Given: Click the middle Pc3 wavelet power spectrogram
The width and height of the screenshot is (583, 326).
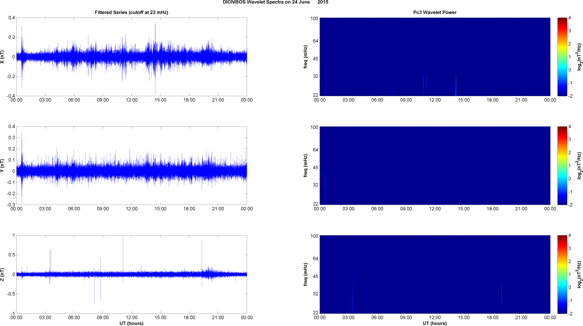Looking at the screenshot, I should click(x=435, y=166).
